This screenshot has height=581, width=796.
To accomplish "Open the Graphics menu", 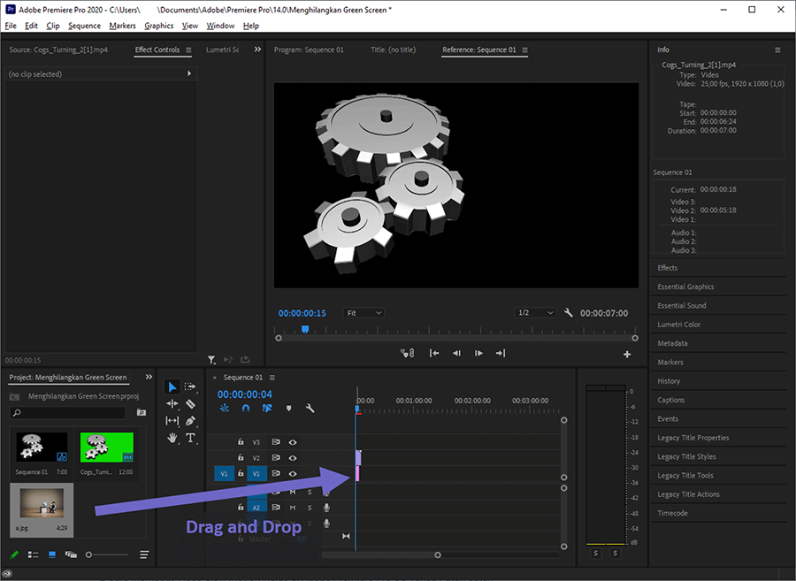I will pos(159,26).
